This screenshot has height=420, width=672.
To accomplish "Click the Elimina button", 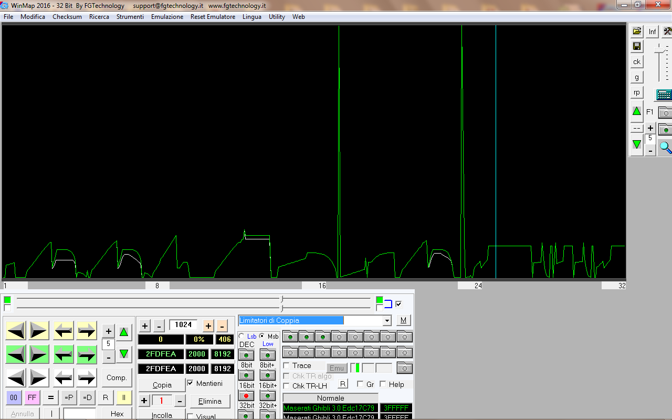I will pos(209,401).
